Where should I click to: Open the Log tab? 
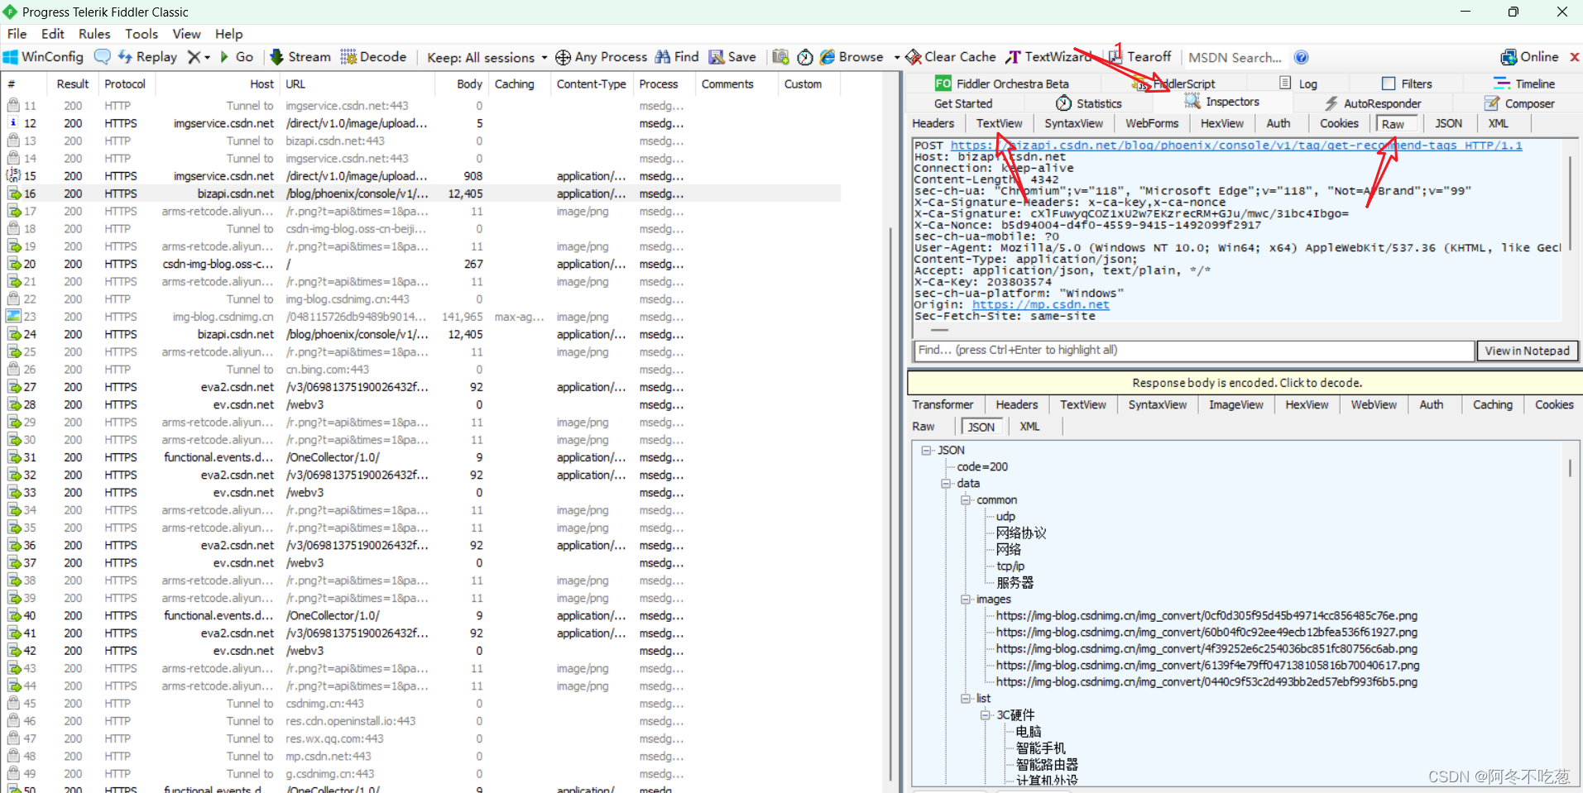pyautogui.click(x=1298, y=84)
